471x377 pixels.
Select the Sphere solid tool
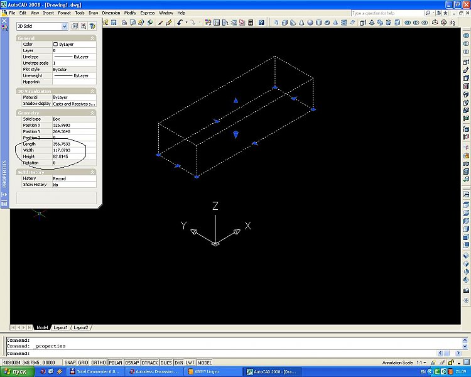point(310,23)
